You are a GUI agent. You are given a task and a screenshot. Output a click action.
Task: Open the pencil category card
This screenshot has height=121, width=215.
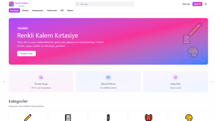tap(28, 116)
